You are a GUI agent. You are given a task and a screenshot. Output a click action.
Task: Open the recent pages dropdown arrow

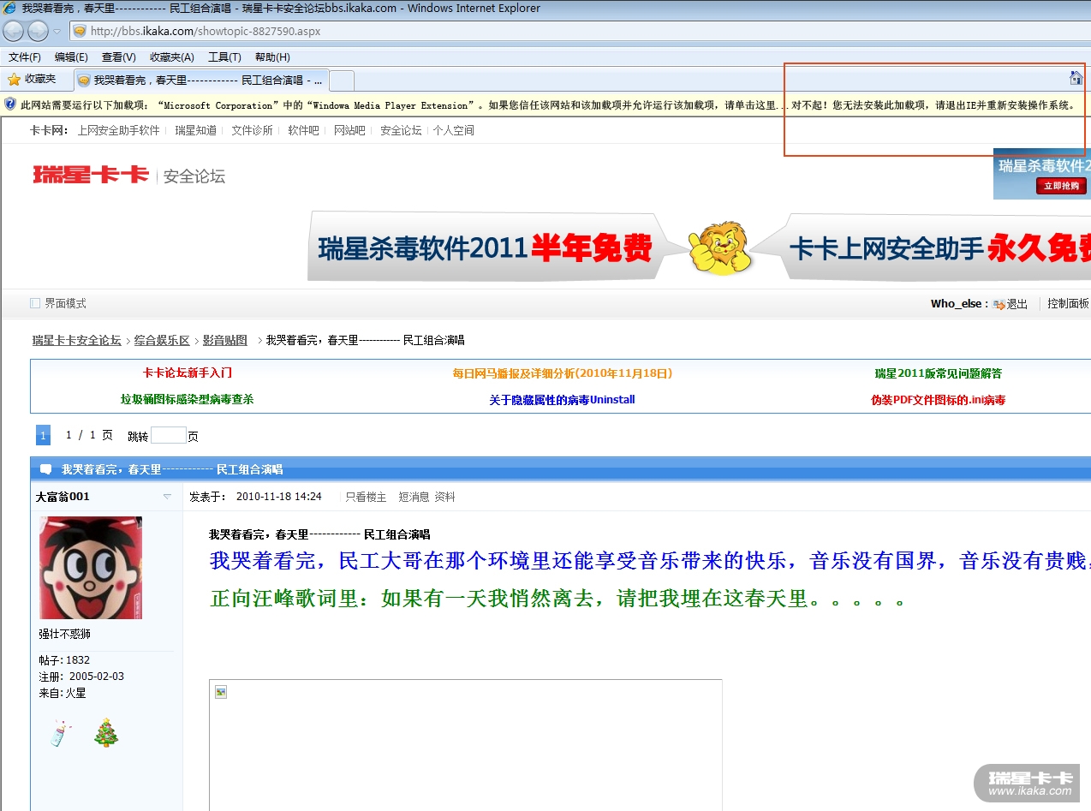pyautogui.click(x=57, y=32)
